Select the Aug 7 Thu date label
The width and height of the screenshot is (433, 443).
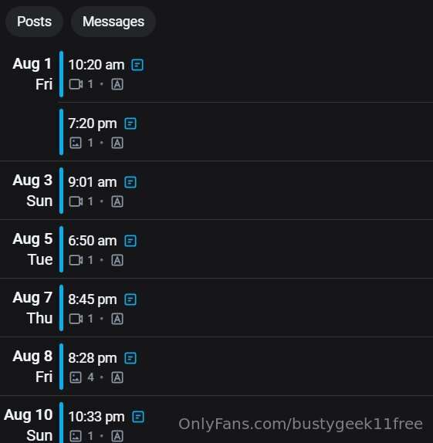pyautogui.click(x=32, y=308)
